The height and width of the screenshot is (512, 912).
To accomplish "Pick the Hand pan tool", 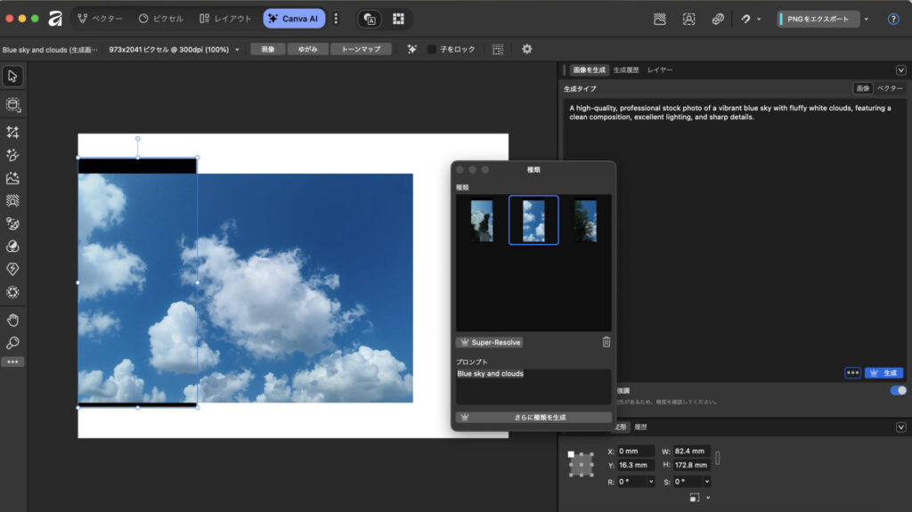I will (13, 320).
